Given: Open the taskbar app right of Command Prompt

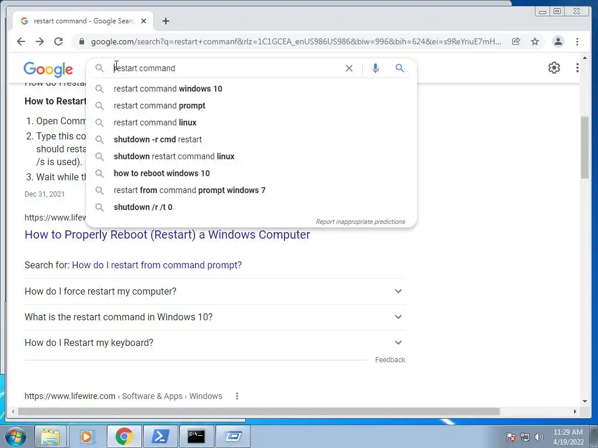Looking at the screenshot, I should [x=232, y=436].
